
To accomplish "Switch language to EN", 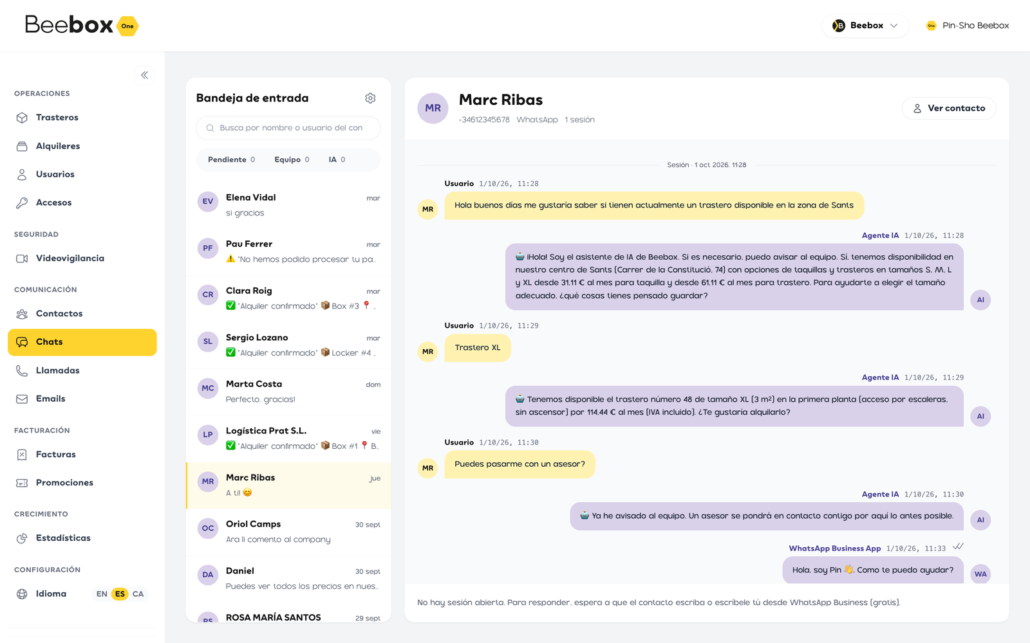I will pos(102,594).
